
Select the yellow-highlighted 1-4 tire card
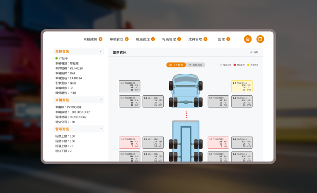click(242, 86)
